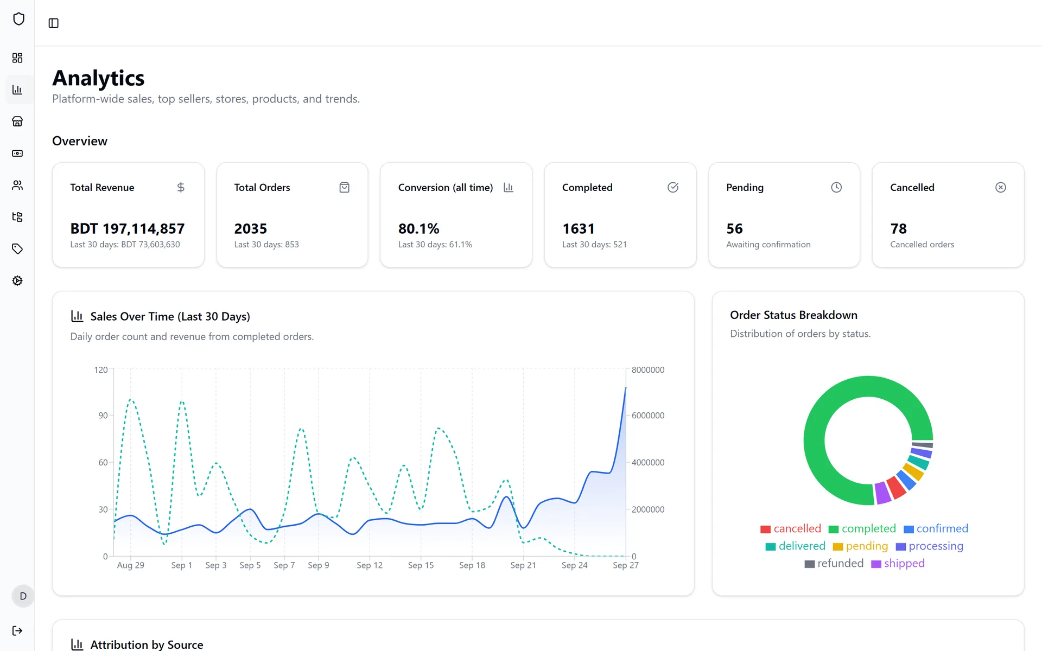Click the 2035 total orders value

tap(251, 228)
